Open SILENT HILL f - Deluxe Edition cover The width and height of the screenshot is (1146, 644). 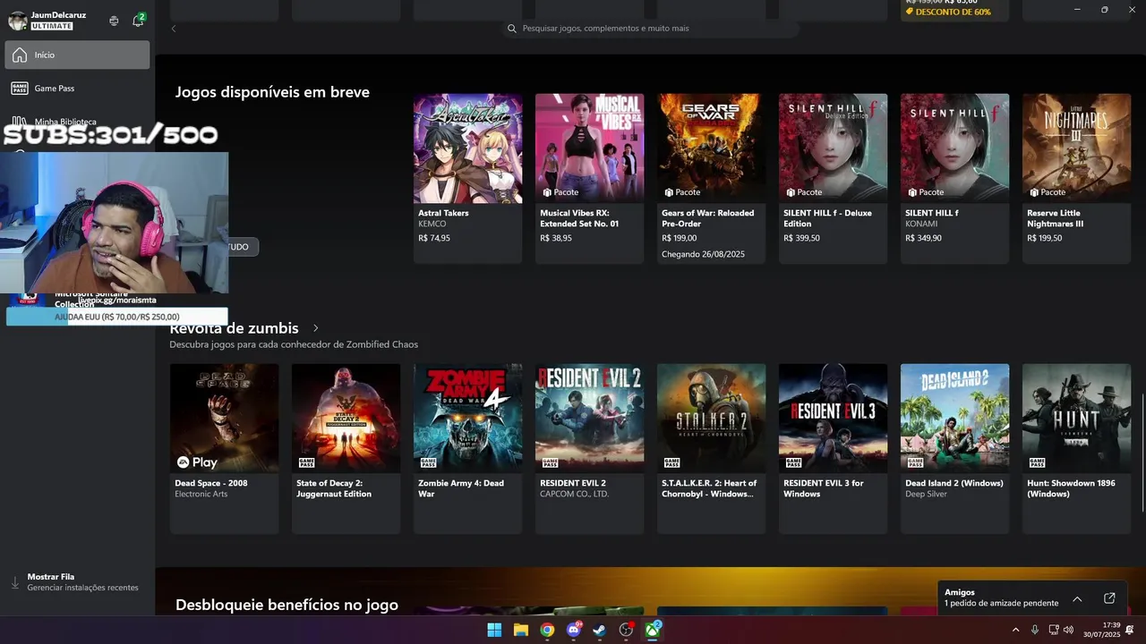click(833, 148)
